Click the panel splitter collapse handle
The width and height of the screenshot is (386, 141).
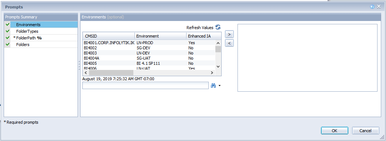(79, 65)
